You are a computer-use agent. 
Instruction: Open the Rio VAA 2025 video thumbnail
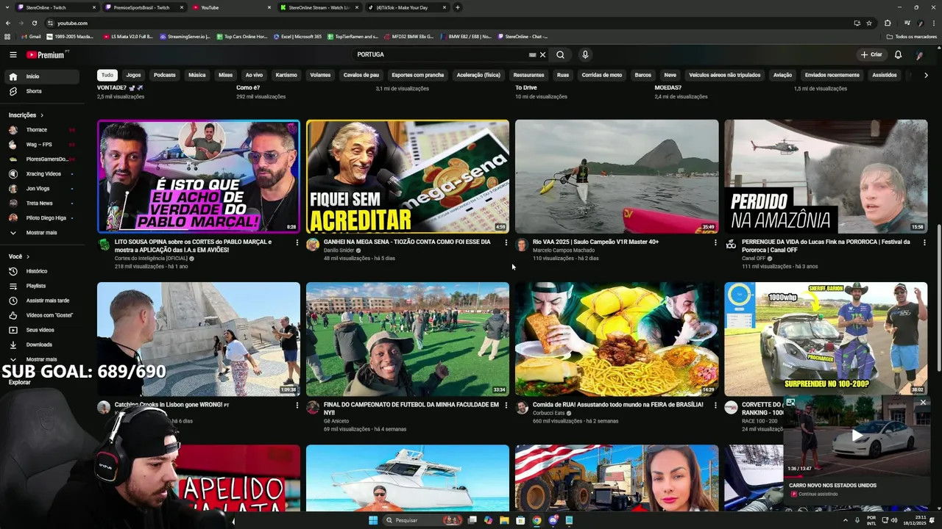tap(617, 176)
